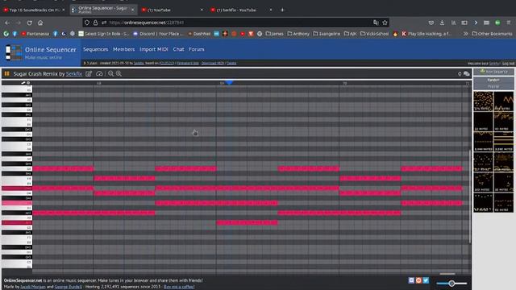Click the green extension icon in toolbar
Viewport: 516px width, 290px height.
tap(497, 23)
